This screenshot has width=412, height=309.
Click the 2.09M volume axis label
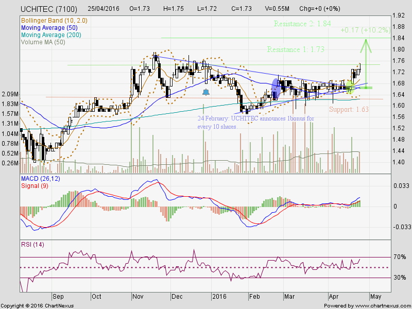pos(10,94)
